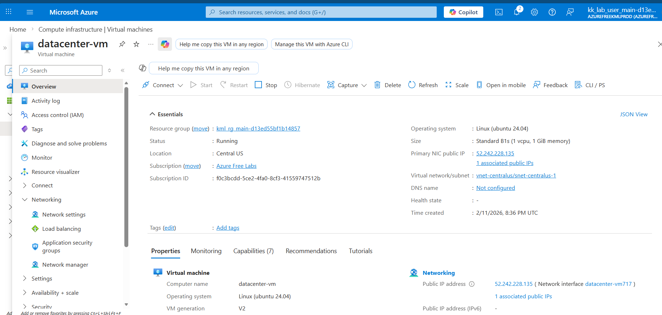The width and height of the screenshot is (662, 315).
Task: Open portal settings gear
Action: click(x=534, y=12)
